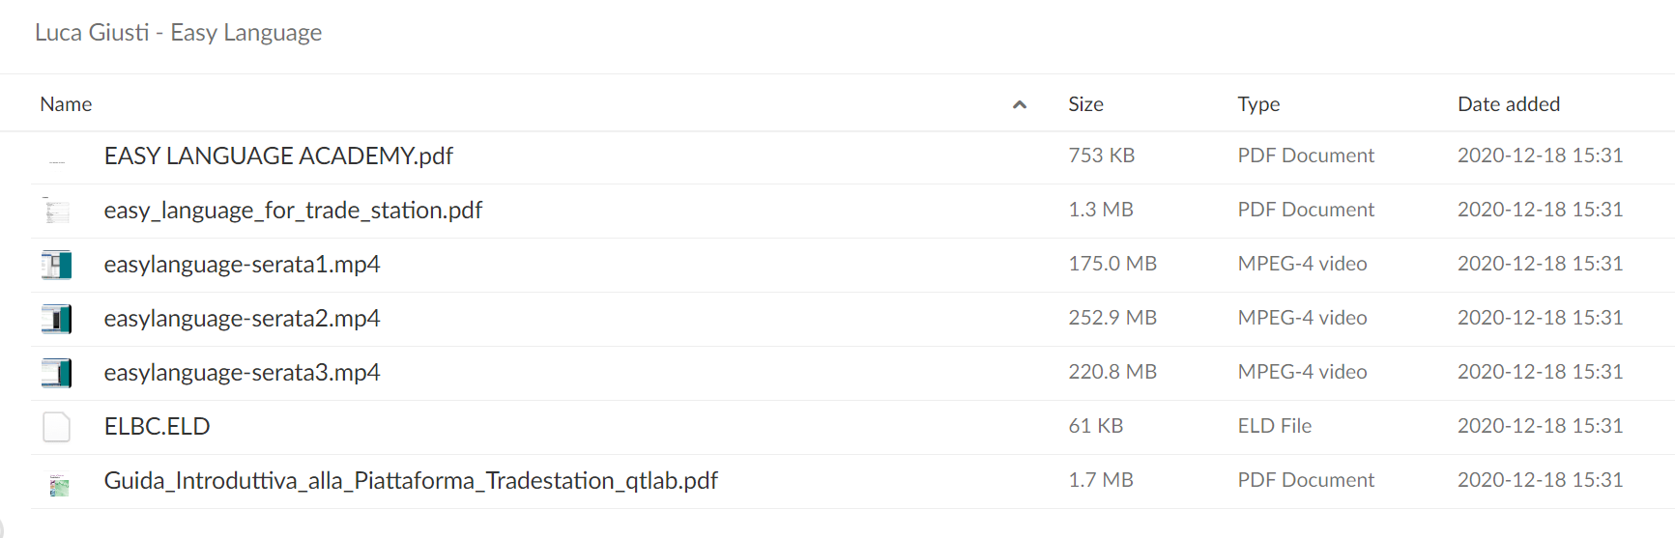This screenshot has height=538, width=1675.
Task: Open easy_language_for_trade_station.pdf file name
Action: pos(293,211)
